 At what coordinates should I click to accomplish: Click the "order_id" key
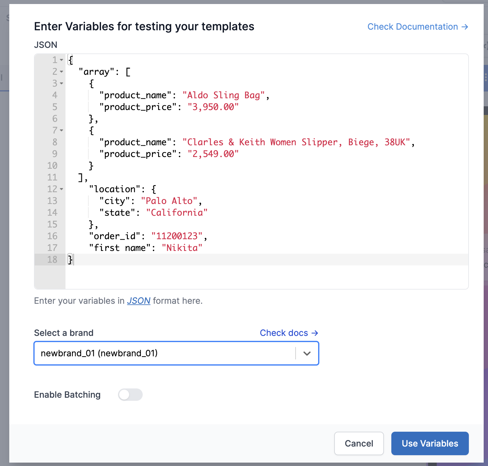pos(115,236)
